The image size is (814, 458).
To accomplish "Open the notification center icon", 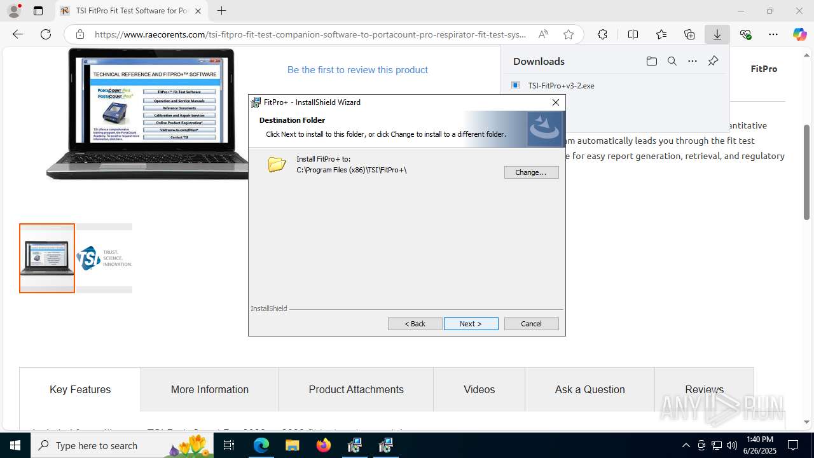I will [x=793, y=445].
